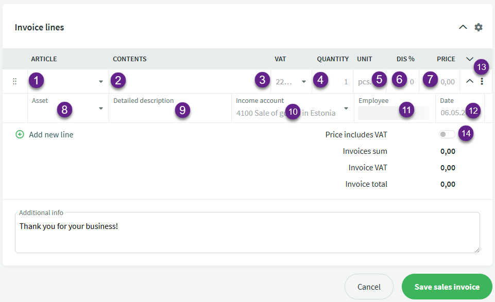
Task: Click the drag handle on the invoice line
Action: [x=14, y=81]
